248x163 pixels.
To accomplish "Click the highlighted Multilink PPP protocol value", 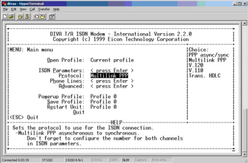I will click(x=109, y=75).
